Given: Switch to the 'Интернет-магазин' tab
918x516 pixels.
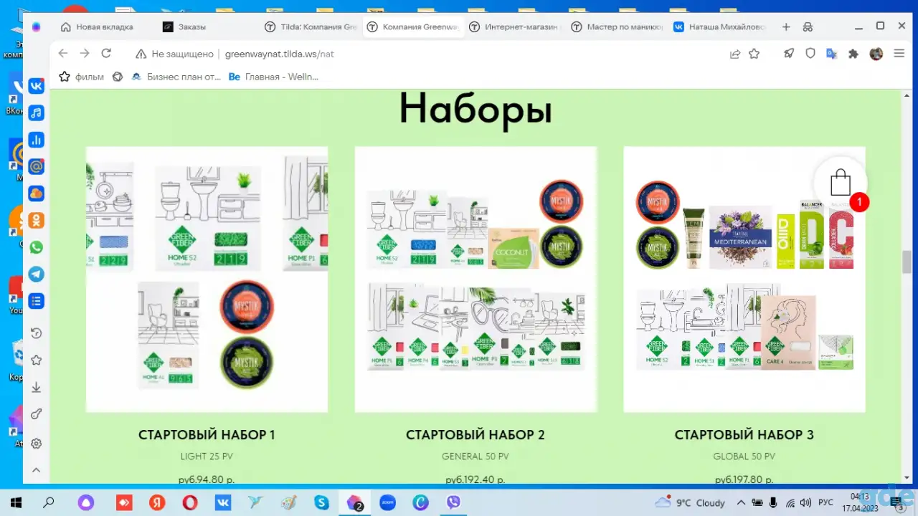Looking at the screenshot, I should (x=514, y=27).
